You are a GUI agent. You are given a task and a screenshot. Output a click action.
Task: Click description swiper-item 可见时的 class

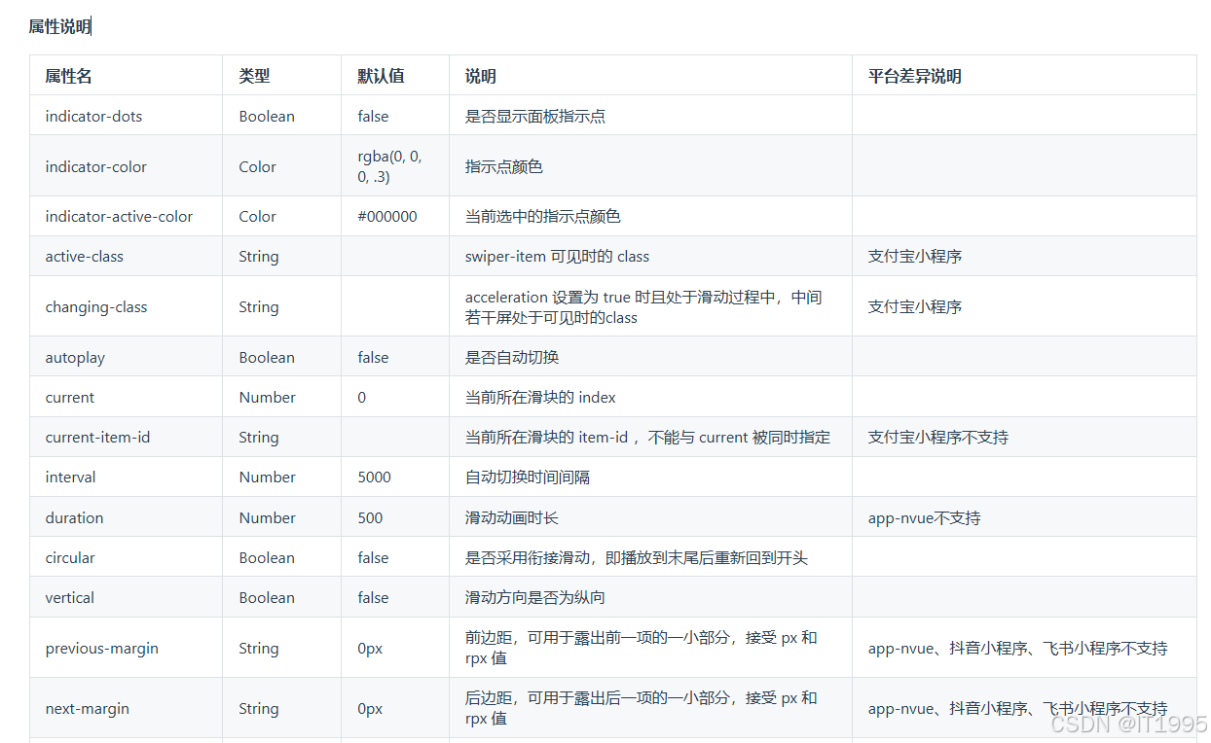tap(557, 257)
